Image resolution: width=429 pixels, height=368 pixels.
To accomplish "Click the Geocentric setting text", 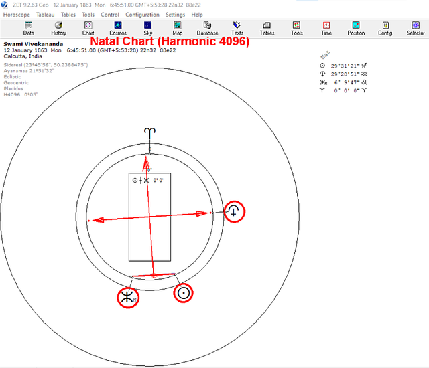I will click(x=16, y=83).
